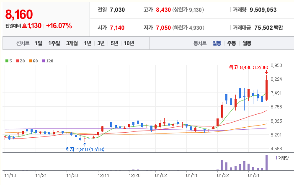Viewport: 294px width, 185px height.
Task: Click the 저가 value 7,050
Action: pos(163,28)
